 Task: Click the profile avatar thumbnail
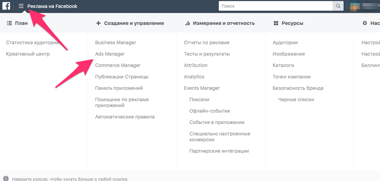354,6
